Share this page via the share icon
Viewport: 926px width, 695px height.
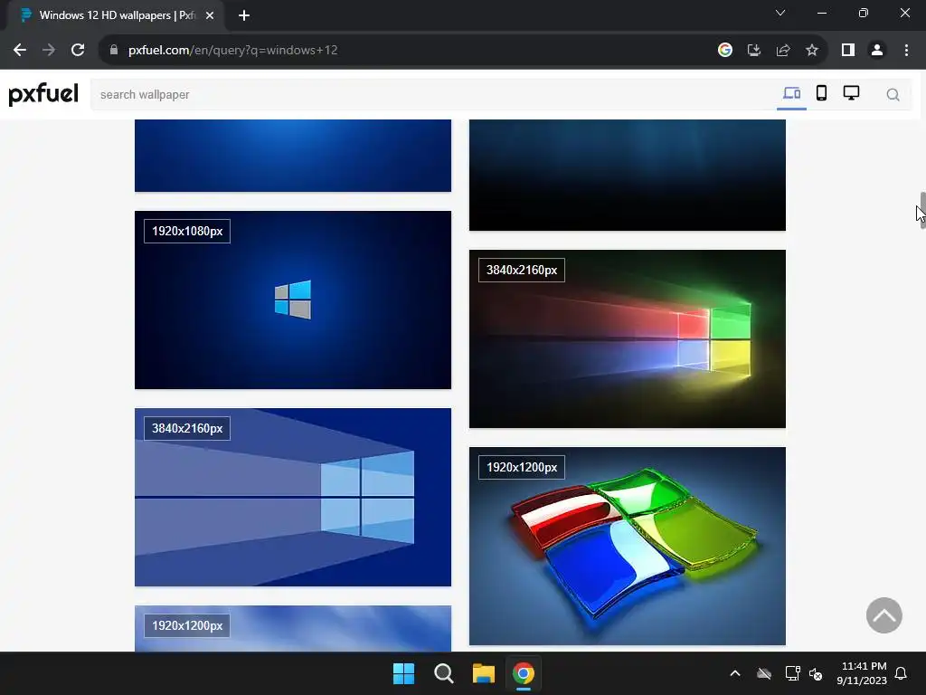[x=783, y=51]
